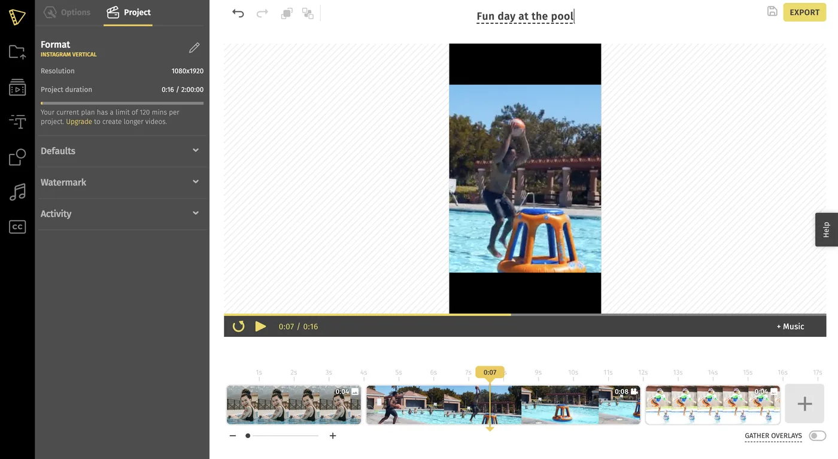Select the Text tool in sidebar

17,122
